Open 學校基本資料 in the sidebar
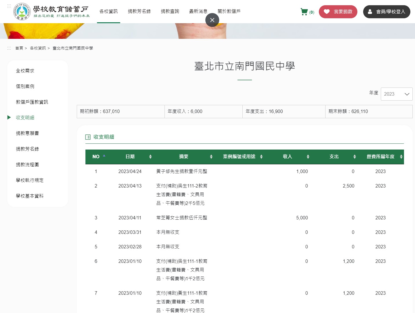This screenshot has height=313, width=415. coord(30,196)
